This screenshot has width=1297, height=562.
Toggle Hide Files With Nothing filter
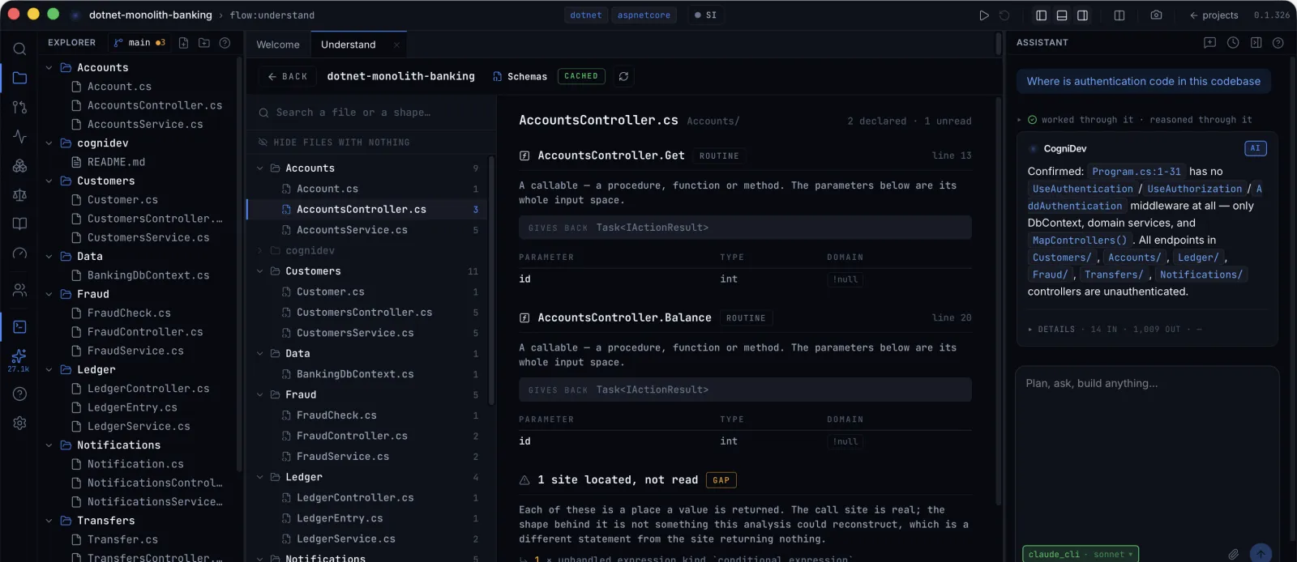point(334,143)
